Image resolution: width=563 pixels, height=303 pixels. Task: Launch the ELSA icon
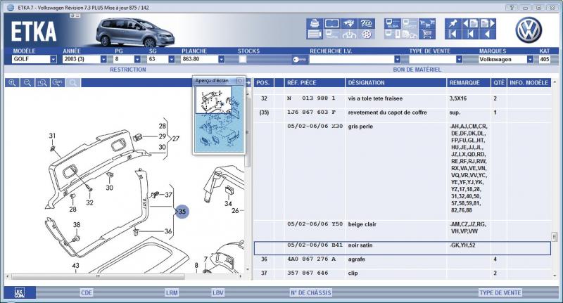(x=393, y=24)
